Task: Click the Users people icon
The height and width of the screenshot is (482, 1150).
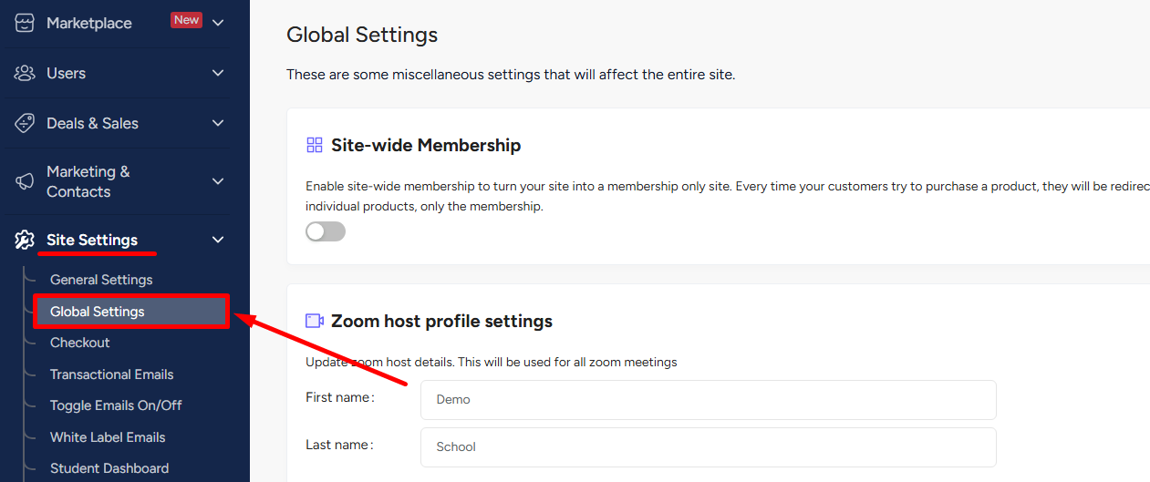Action: click(25, 73)
